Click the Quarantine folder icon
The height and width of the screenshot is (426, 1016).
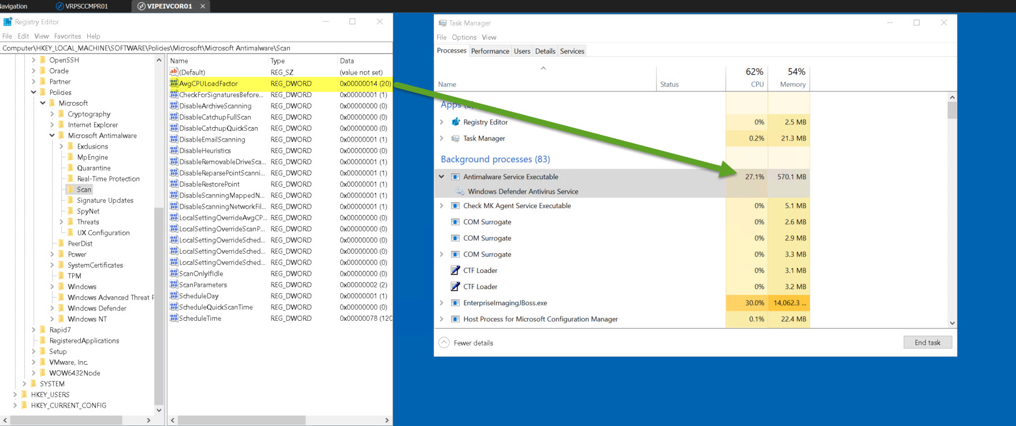tap(70, 168)
